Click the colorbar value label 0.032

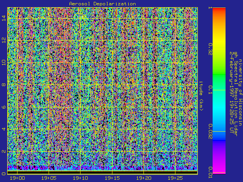click(x=210, y=132)
